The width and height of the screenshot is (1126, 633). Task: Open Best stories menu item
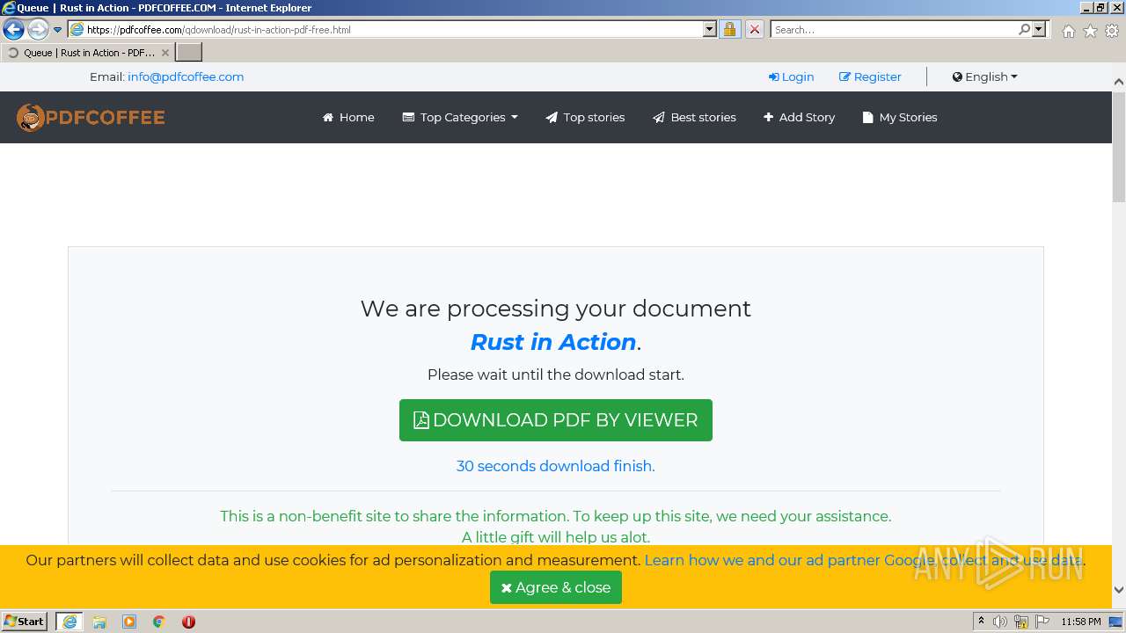(694, 117)
